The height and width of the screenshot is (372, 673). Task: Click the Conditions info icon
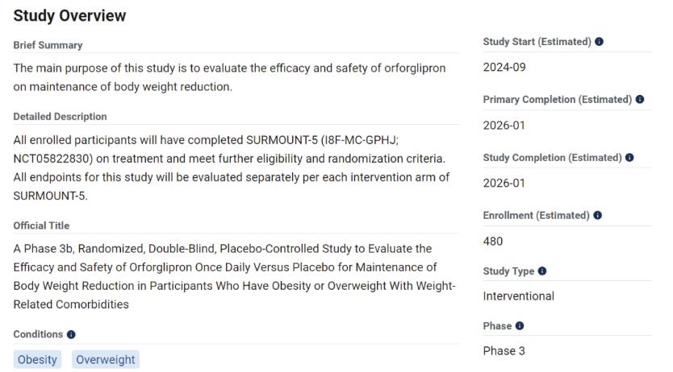point(72,334)
